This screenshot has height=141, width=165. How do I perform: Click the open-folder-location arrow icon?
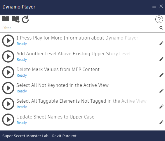click(16, 19)
